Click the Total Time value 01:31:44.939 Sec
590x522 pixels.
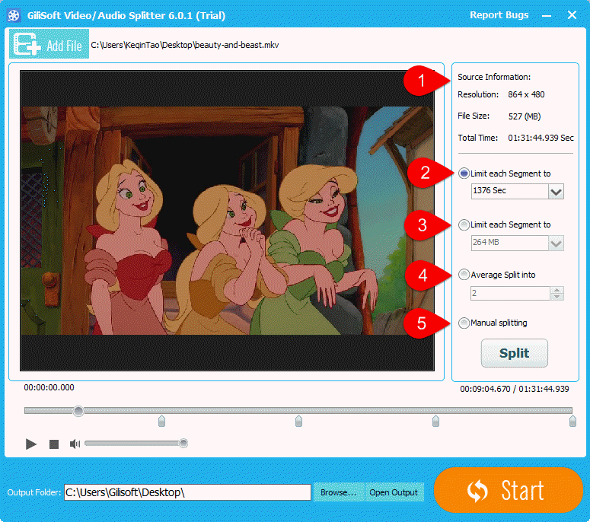tap(541, 138)
